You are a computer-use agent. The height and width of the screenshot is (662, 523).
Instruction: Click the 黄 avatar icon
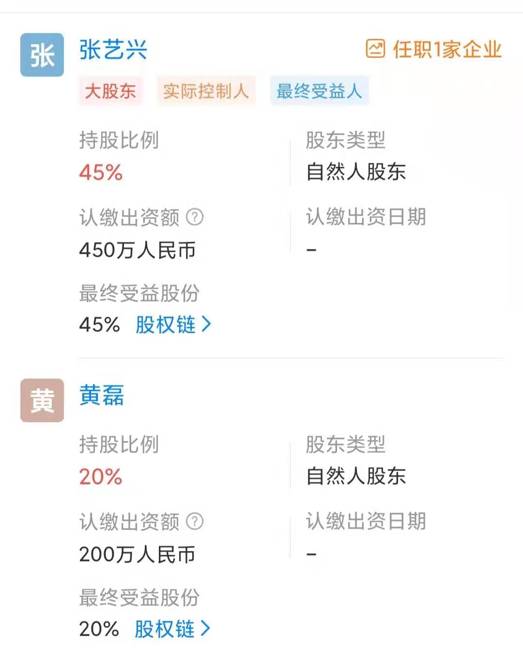42,400
